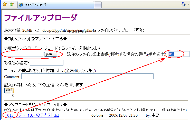This screenshot has width=190, height=120.
Task: Click the uploader name 中島
Action: (155, 115)
